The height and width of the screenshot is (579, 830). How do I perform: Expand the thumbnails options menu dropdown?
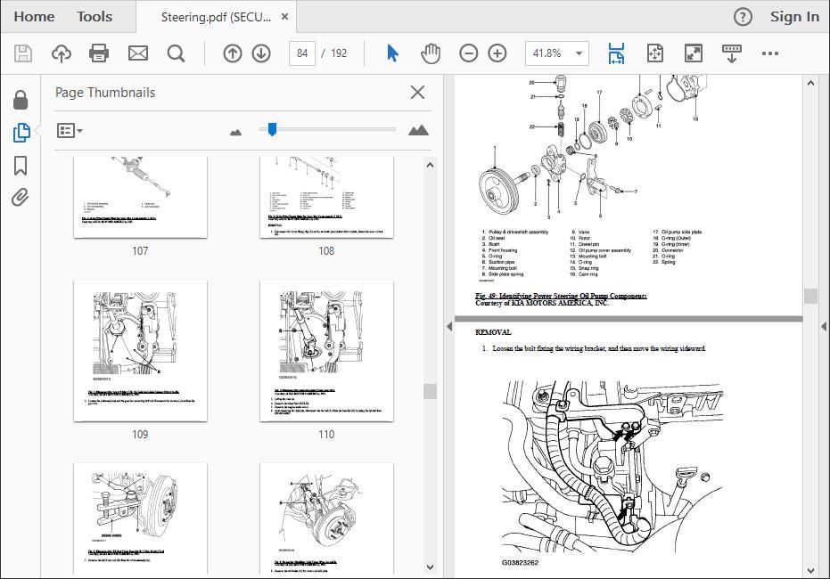(x=70, y=131)
